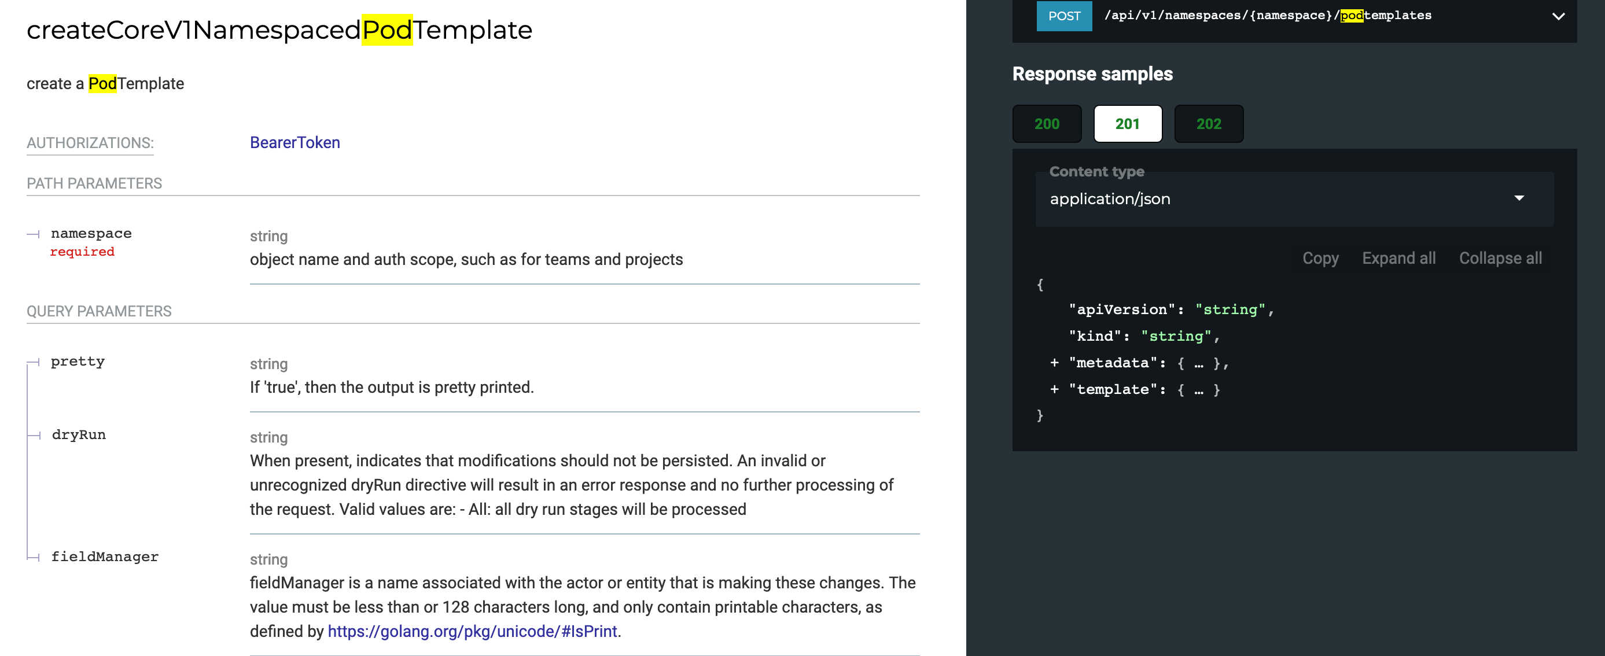Select the pretty query parameter
Viewport: 1605px width, 656px height.
pos(78,361)
